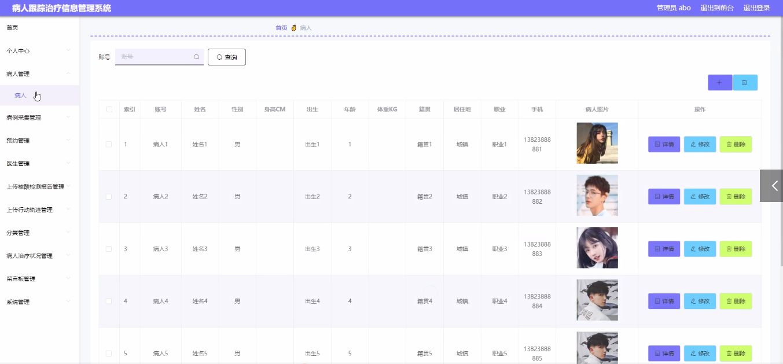
Task: Click the 身高CM column header
Action: click(275, 109)
